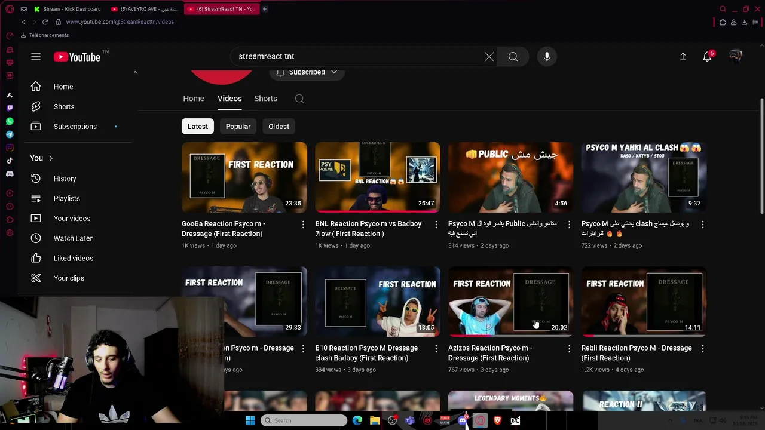Play the Azizos Reaction video thumbnail
765x430 pixels.
coord(510,302)
